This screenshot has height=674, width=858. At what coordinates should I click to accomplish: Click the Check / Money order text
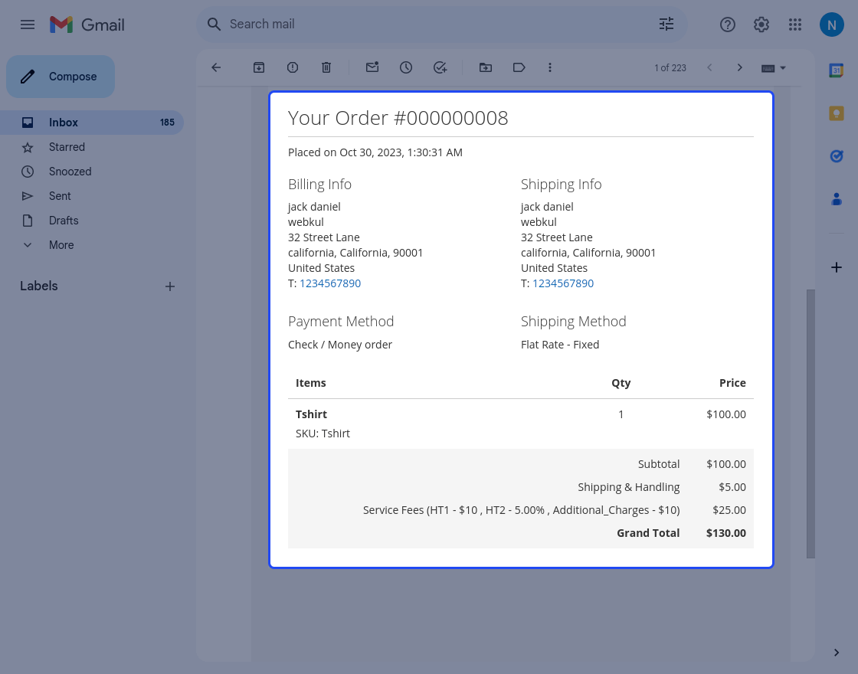click(x=340, y=345)
